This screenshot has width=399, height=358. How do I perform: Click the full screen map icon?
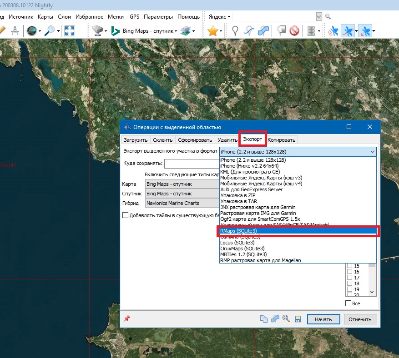[69, 31]
